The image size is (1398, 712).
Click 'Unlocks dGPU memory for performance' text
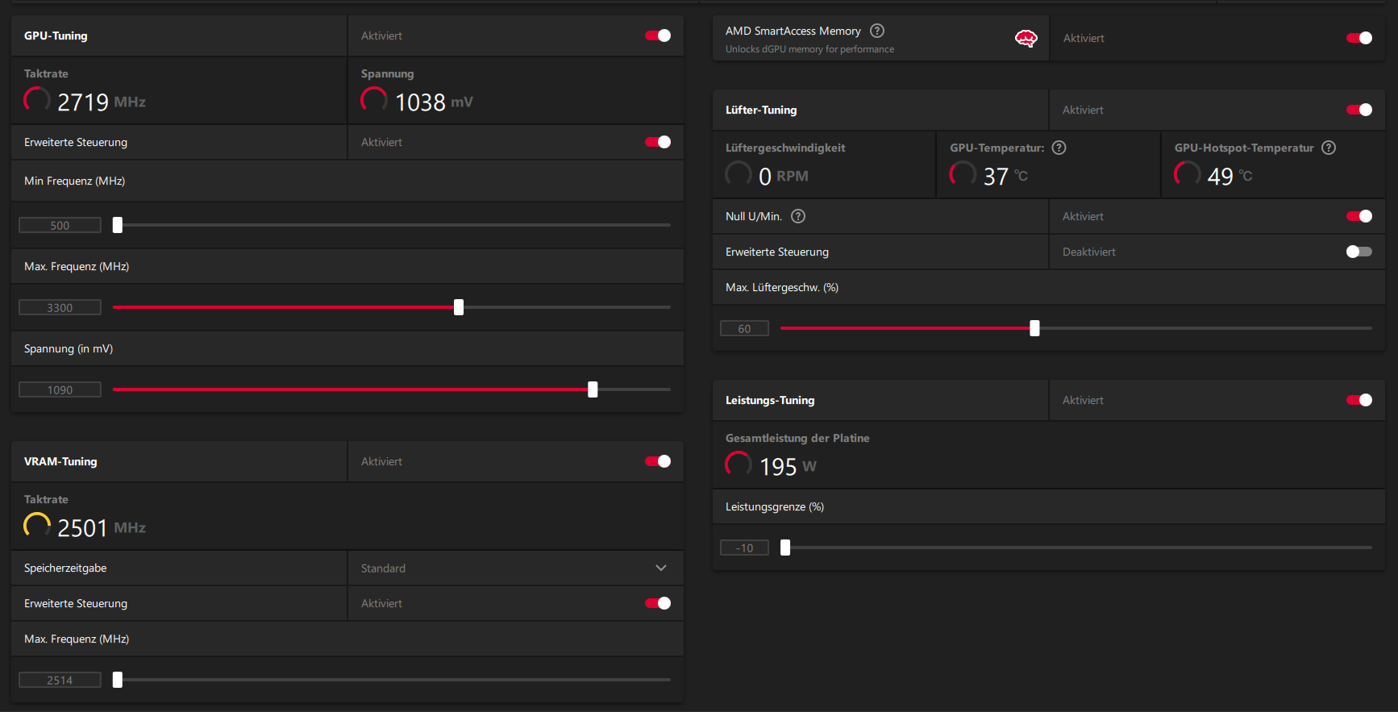[x=809, y=49]
